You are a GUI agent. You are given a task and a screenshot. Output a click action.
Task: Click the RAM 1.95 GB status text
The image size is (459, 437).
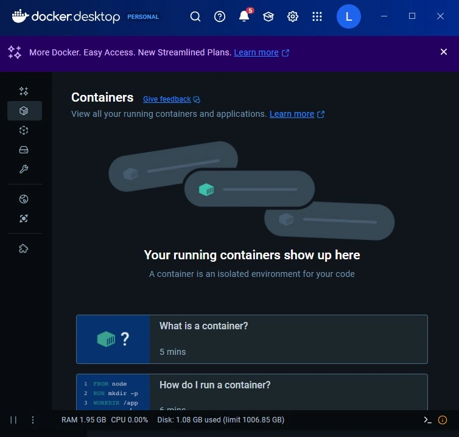(84, 420)
